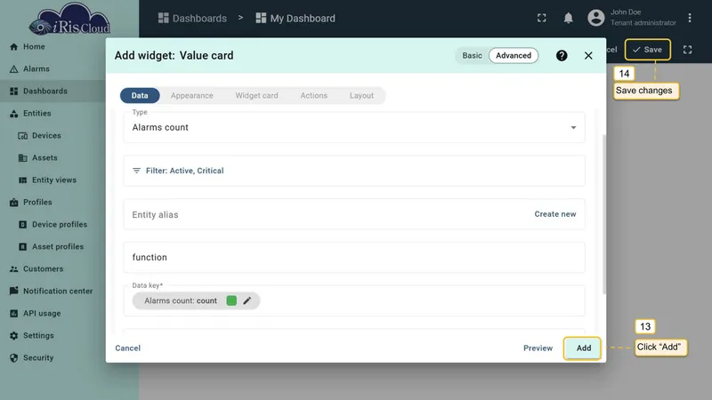Screen dimensions: 712x400
Task: Click the Entity views icon in sidebar
Action: point(23,180)
